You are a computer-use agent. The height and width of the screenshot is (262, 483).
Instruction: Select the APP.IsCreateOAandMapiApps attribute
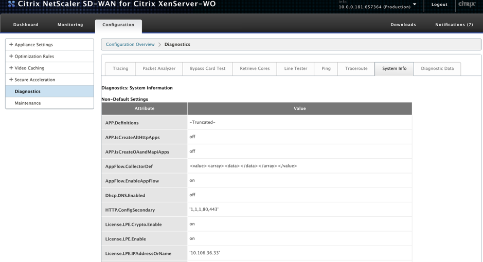point(145,152)
